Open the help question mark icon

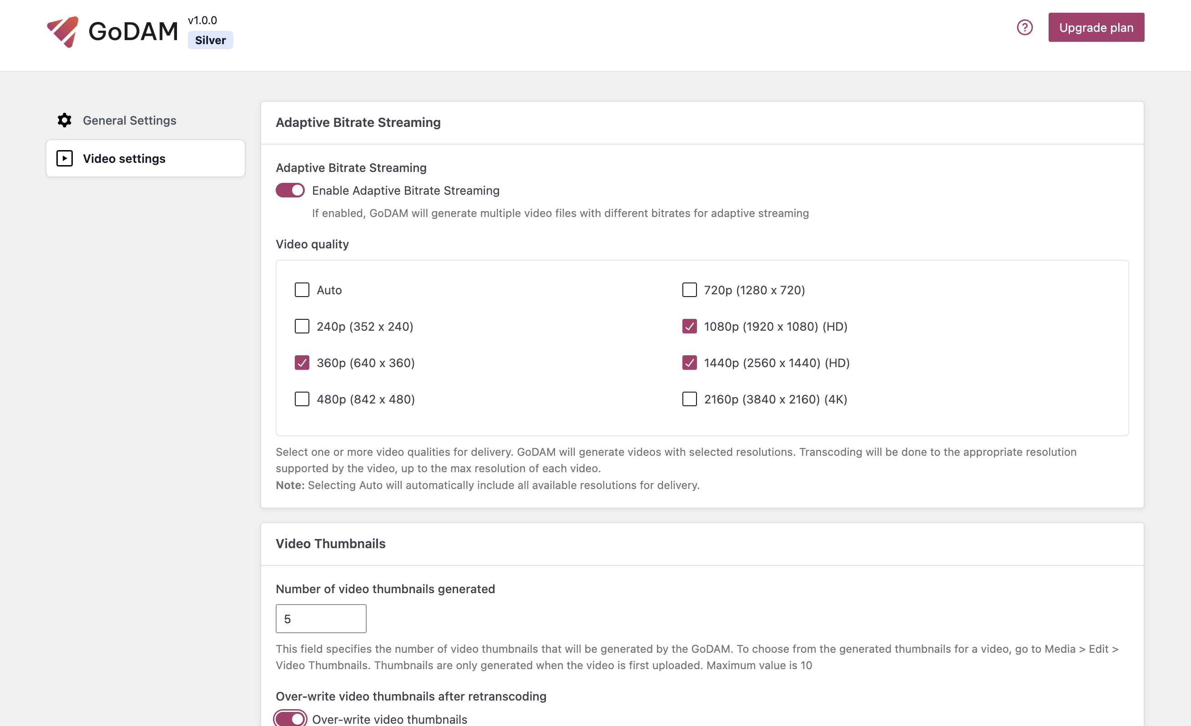(1024, 28)
